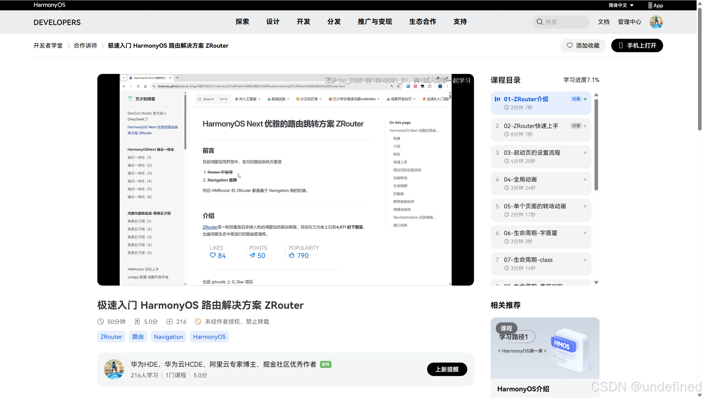Play lesson 01-ZRouter介绍

coord(541,103)
